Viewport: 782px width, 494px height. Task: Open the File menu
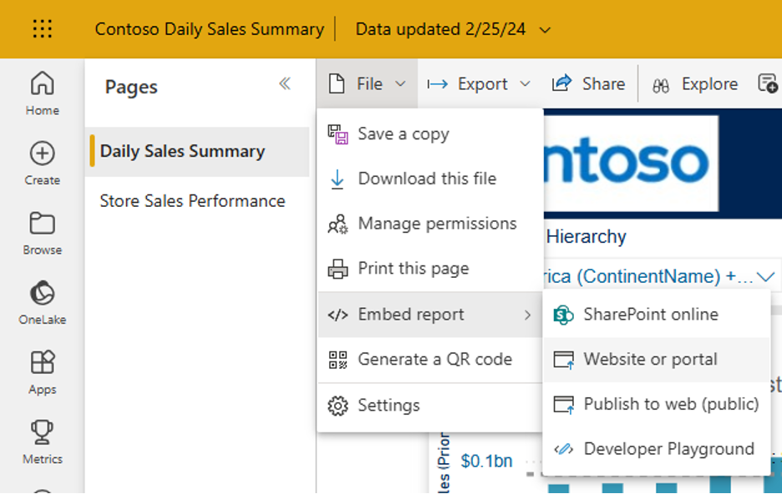point(367,83)
